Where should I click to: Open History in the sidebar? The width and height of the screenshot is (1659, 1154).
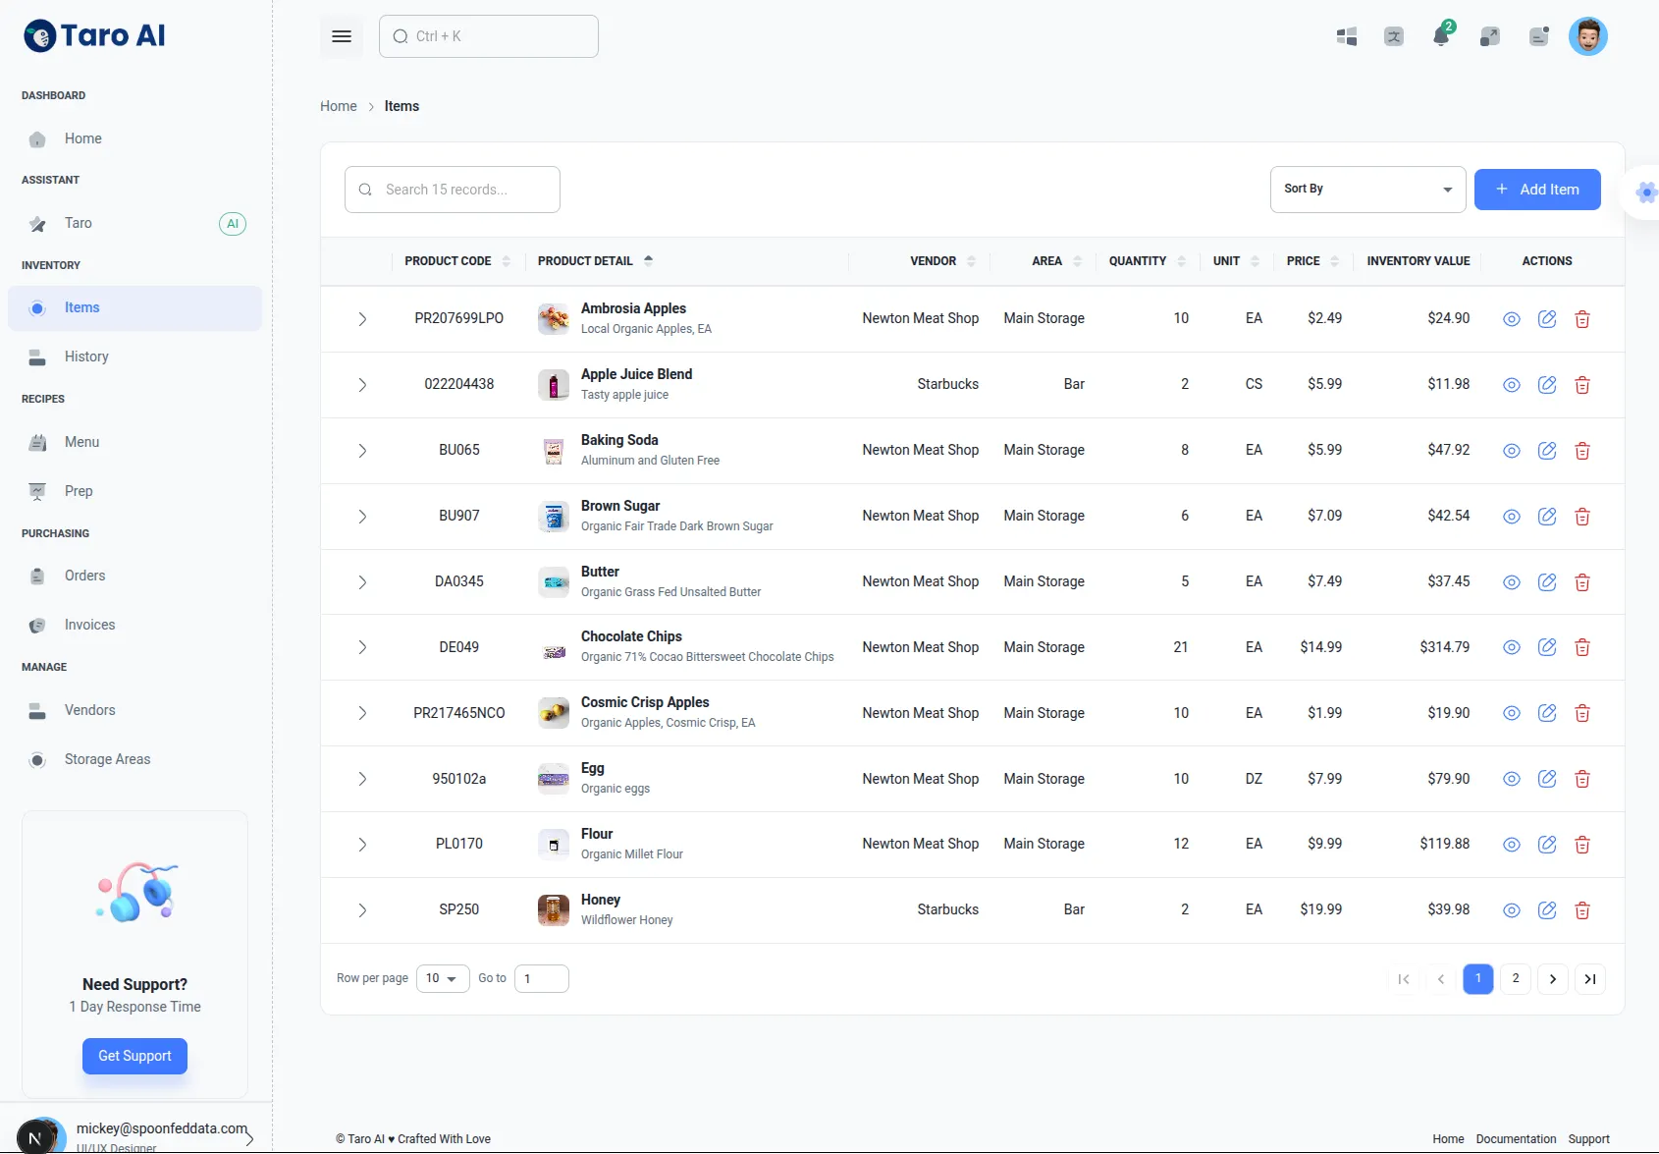pos(86,357)
